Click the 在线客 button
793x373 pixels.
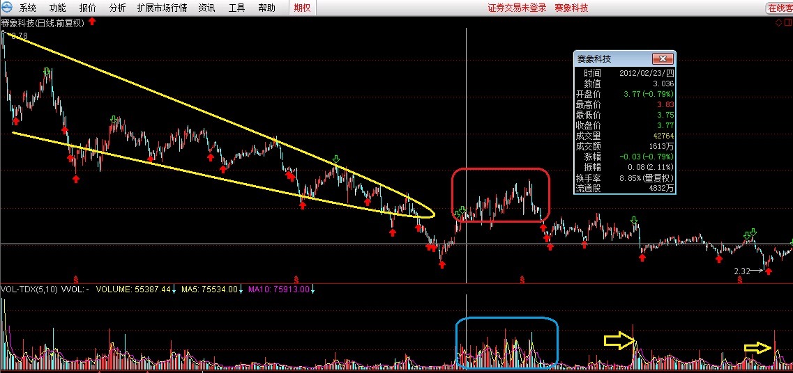[779, 8]
